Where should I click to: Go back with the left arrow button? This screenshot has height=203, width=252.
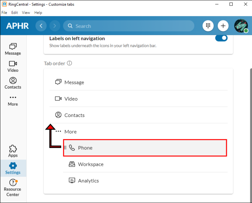point(41,26)
